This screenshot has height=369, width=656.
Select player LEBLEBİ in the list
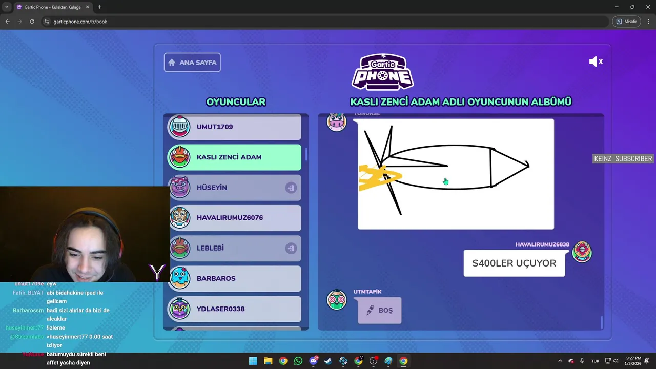[x=235, y=248]
